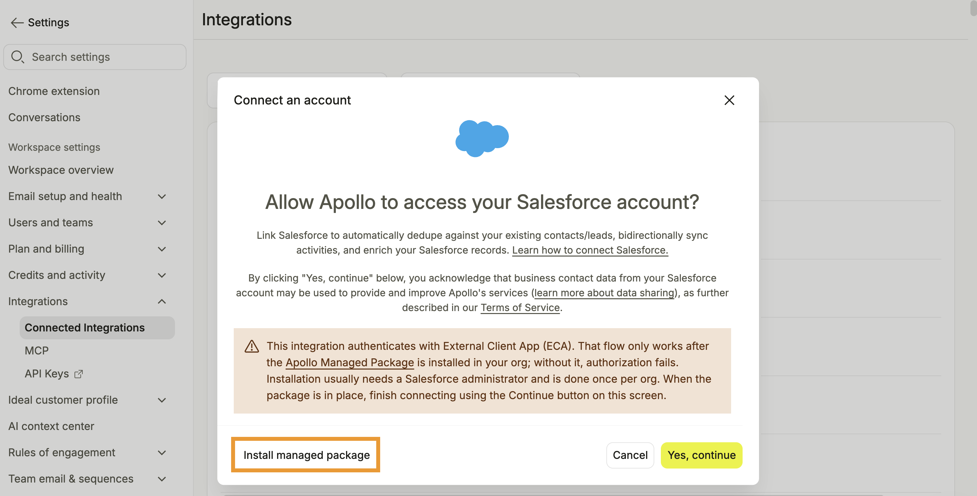Click the back arrow next to Settings
This screenshot has width=977, height=496.
pos(17,23)
